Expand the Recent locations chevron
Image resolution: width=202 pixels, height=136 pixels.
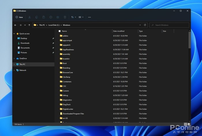pos(25,25)
